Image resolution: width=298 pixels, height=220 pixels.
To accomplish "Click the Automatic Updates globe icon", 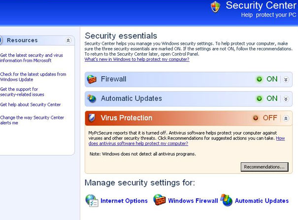I will click(x=92, y=99).
